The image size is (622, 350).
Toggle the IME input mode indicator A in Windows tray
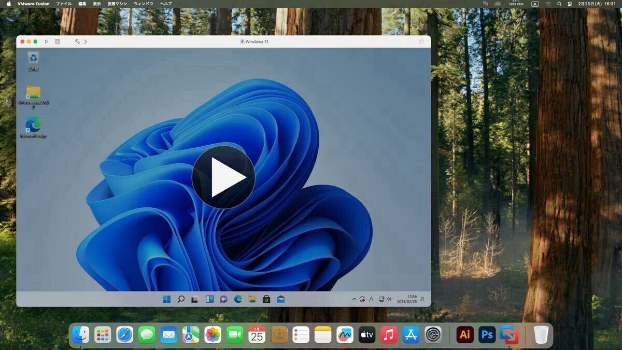point(371,299)
